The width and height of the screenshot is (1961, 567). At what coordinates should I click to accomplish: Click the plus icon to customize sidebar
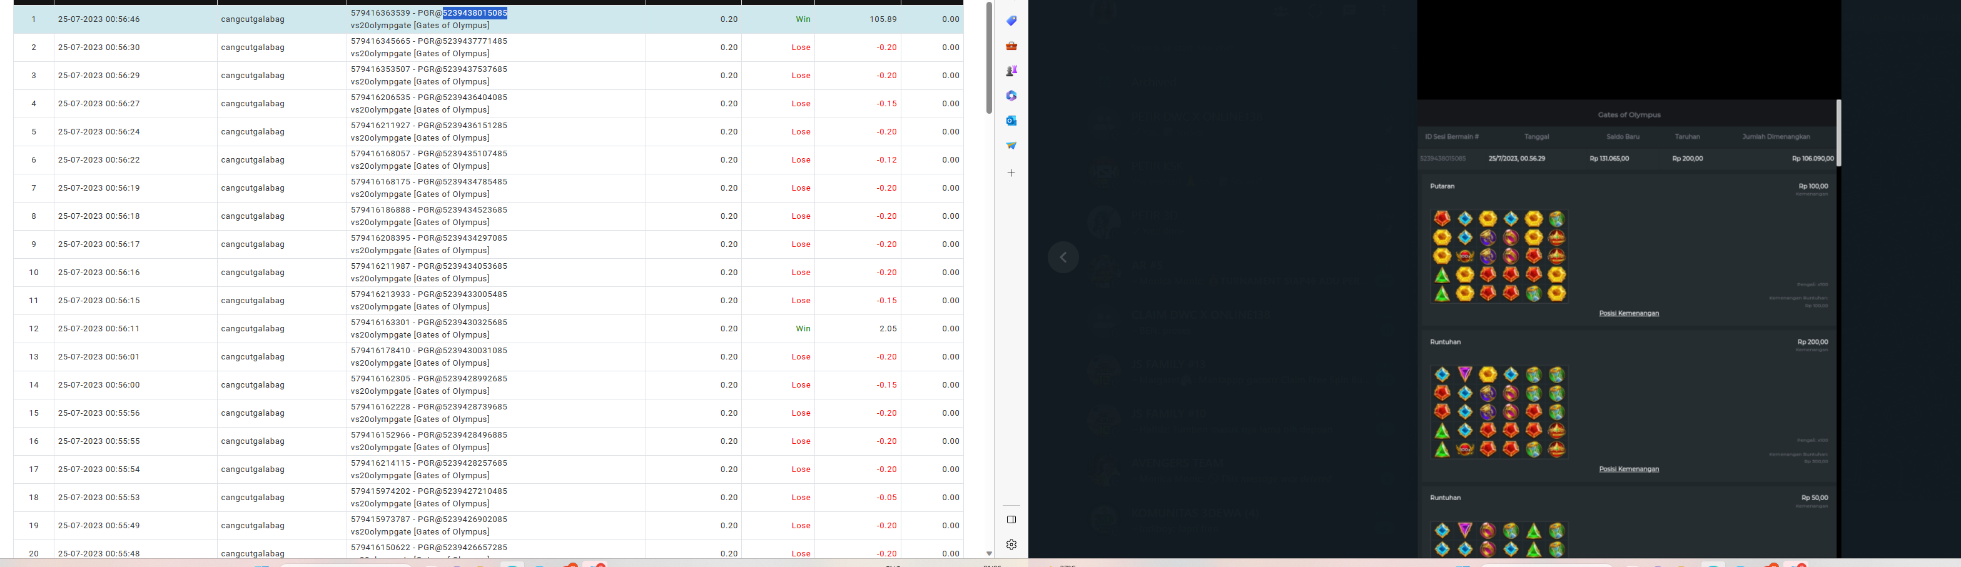pos(1011,173)
